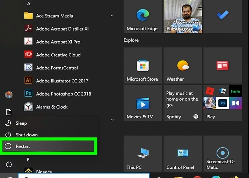Open the user account avatar button
249x178 pixels.
coord(9,94)
